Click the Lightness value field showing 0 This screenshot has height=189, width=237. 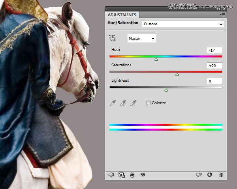214,81
